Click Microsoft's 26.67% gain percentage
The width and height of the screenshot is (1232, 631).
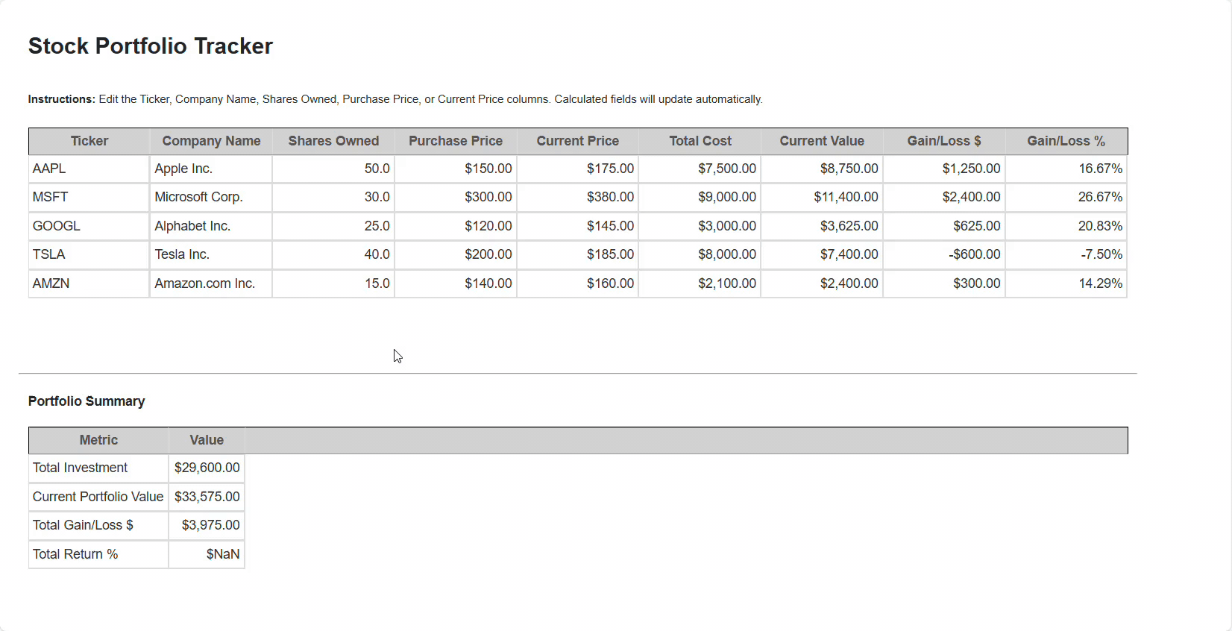(x=1066, y=198)
